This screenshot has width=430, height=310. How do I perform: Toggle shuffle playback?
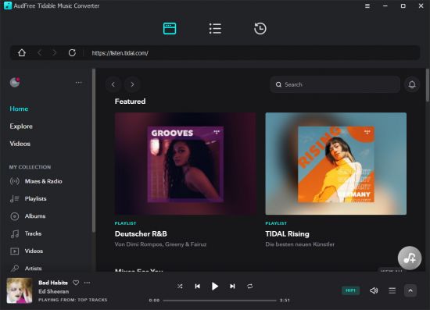(x=180, y=286)
